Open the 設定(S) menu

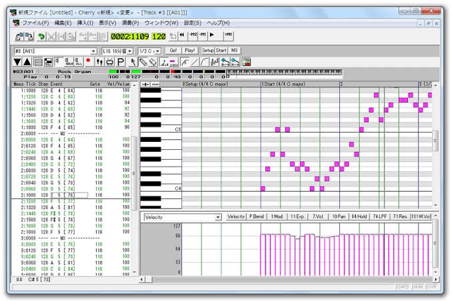tap(193, 23)
